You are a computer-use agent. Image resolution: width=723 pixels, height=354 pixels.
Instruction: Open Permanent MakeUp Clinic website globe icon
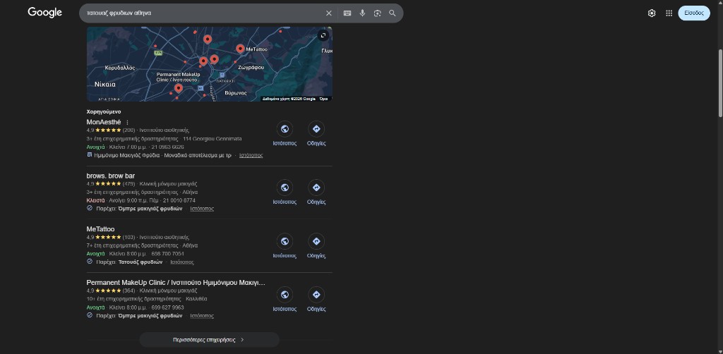click(285, 295)
